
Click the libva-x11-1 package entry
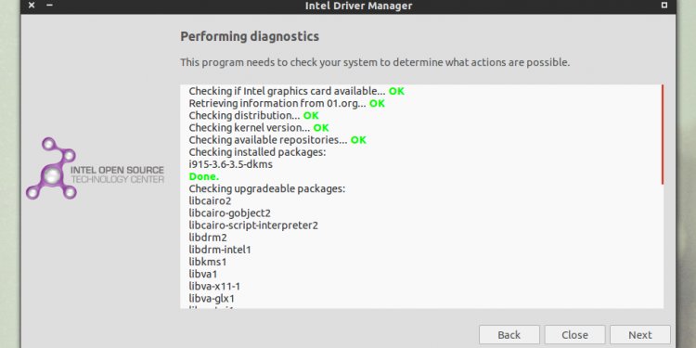coord(215,287)
